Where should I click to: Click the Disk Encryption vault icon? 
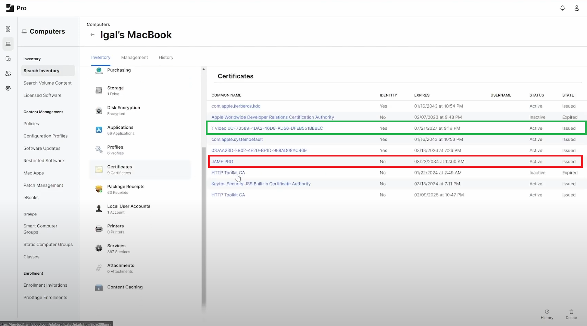(99, 110)
